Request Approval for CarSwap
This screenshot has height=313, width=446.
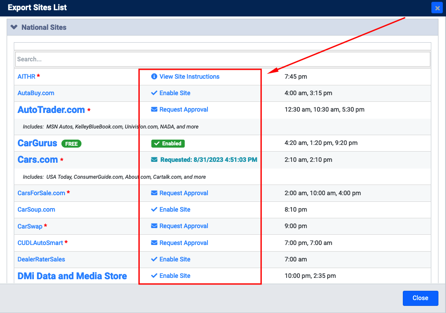(x=184, y=226)
